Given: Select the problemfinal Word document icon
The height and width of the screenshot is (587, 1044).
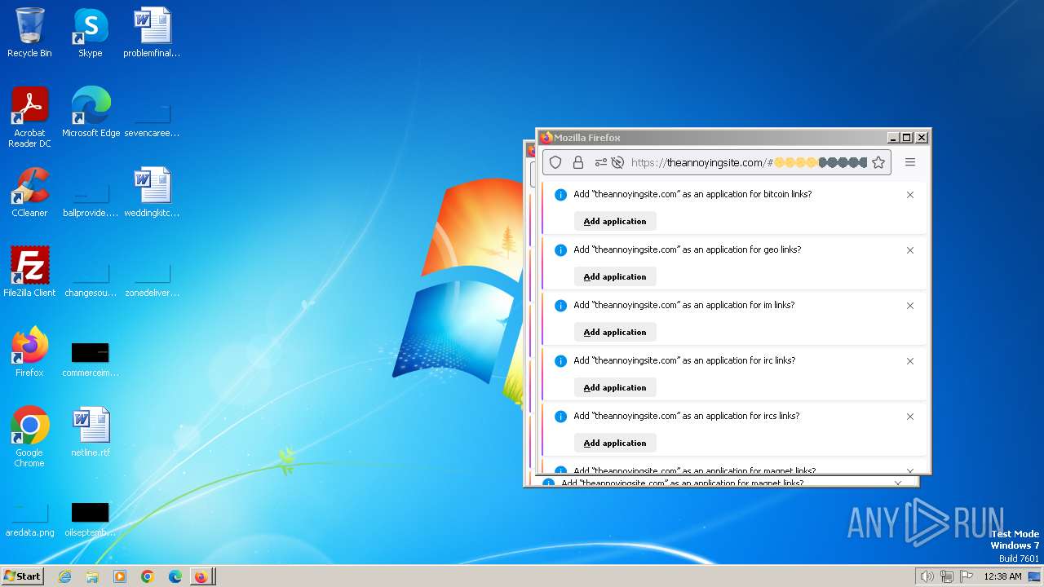Looking at the screenshot, I should pyautogui.click(x=152, y=33).
